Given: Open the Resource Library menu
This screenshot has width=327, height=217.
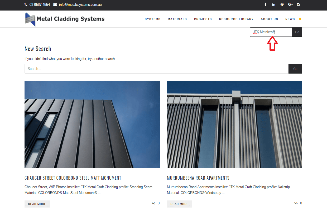Looking at the screenshot, I should [236, 19].
